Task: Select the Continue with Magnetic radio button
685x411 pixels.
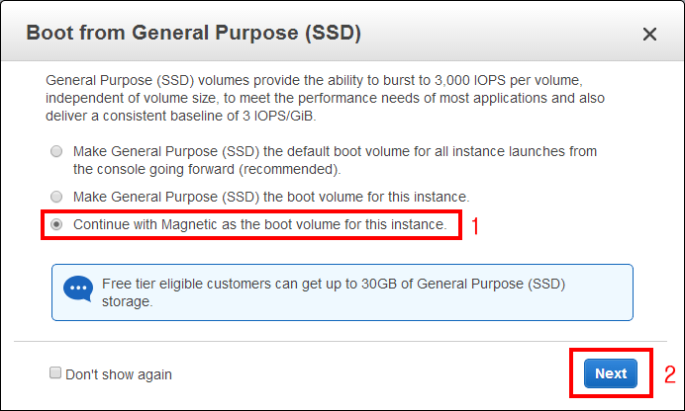Action: [x=55, y=225]
